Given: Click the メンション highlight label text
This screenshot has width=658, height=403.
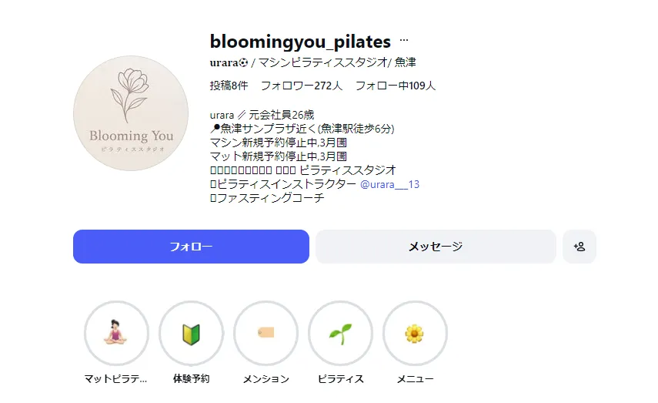Looking at the screenshot, I should click(266, 379).
